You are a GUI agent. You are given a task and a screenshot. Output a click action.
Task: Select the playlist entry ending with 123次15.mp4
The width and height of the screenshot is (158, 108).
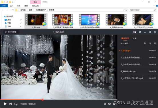138,78
